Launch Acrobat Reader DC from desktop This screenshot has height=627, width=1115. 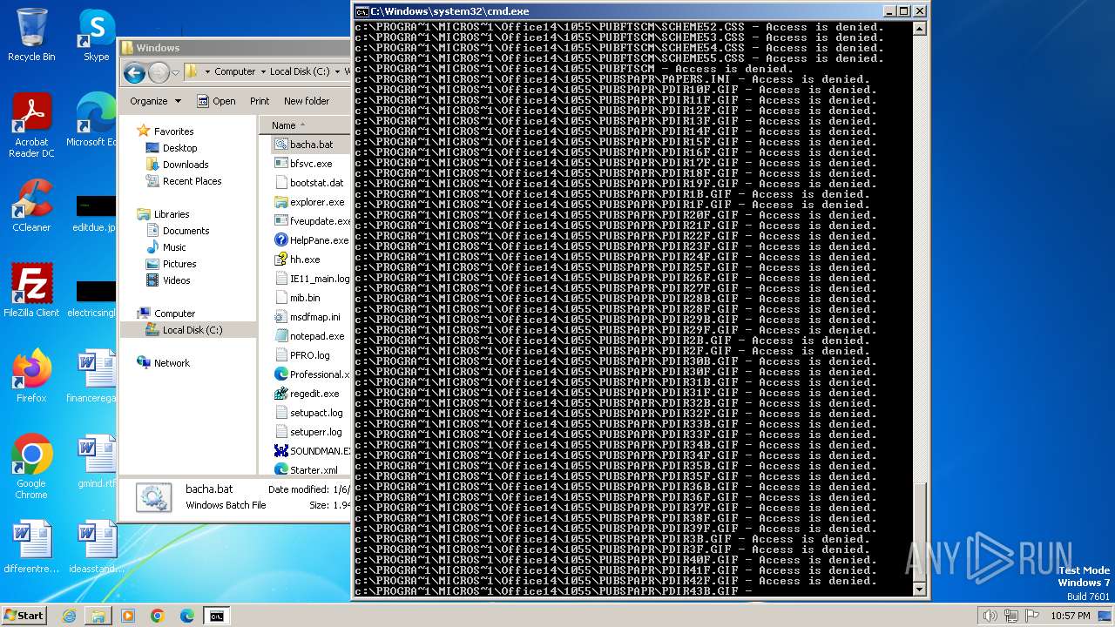click(31, 126)
